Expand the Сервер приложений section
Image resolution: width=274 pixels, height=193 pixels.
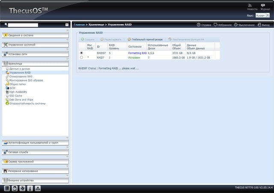(x=35, y=162)
